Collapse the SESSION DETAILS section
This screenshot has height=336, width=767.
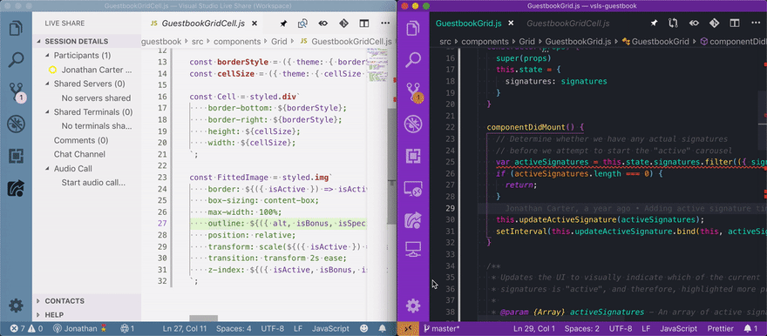click(x=77, y=42)
